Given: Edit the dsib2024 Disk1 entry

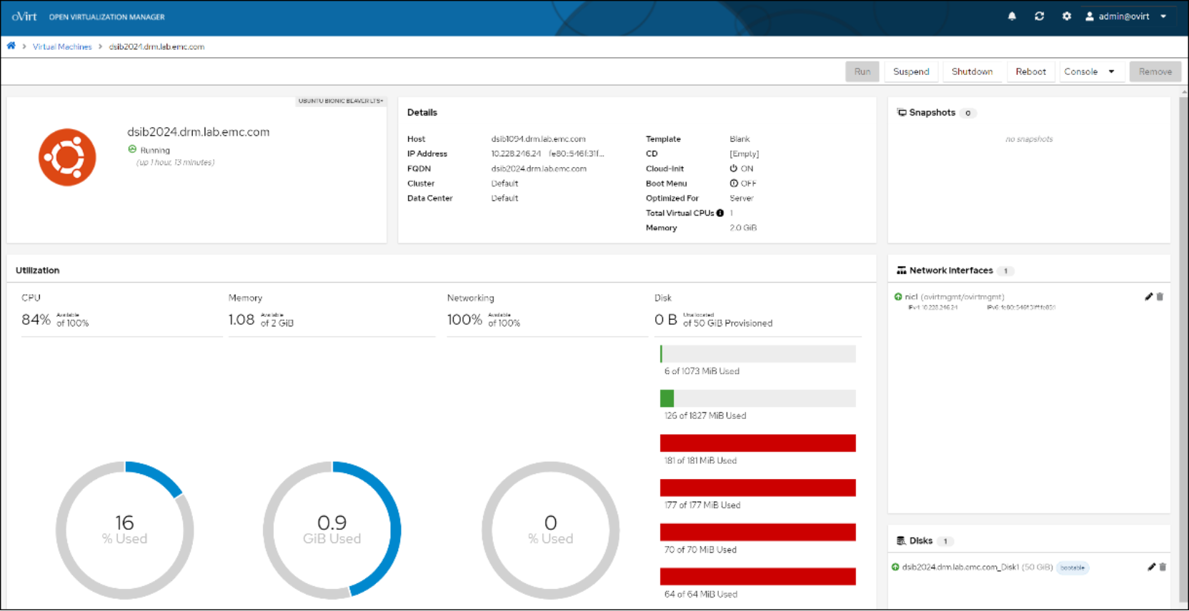Looking at the screenshot, I should click(x=1151, y=567).
